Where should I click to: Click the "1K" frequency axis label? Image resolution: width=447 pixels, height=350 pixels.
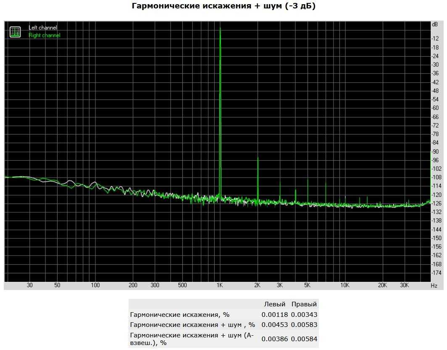coord(219,285)
